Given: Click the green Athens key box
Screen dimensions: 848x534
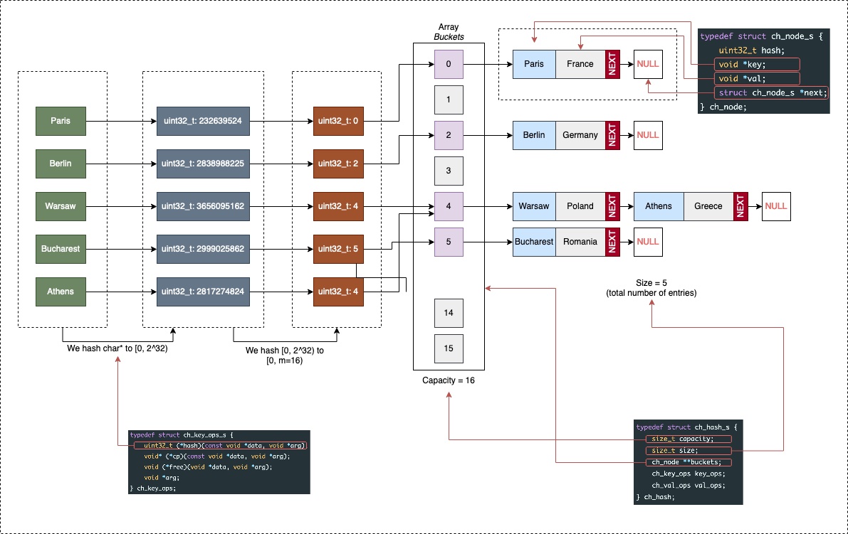Looking at the screenshot, I should pyautogui.click(x=61, y=291).
